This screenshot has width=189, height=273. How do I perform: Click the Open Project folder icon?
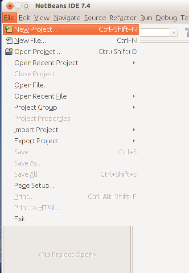click(x=9, y=52)
